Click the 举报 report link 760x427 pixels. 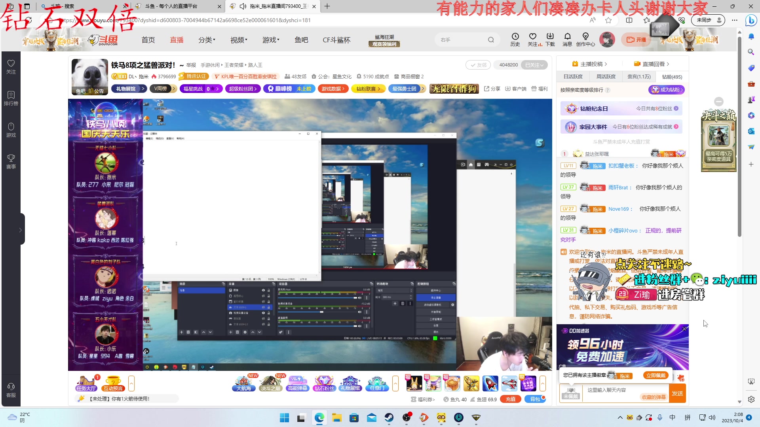(191, 65)
